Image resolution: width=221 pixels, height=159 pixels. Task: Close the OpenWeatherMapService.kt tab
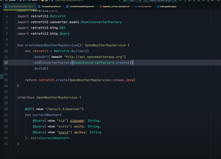click(35, 7)
